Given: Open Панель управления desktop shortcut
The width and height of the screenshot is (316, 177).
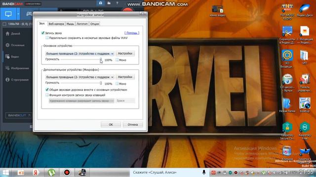Looking at the screenshot, I should pos(305,83).
